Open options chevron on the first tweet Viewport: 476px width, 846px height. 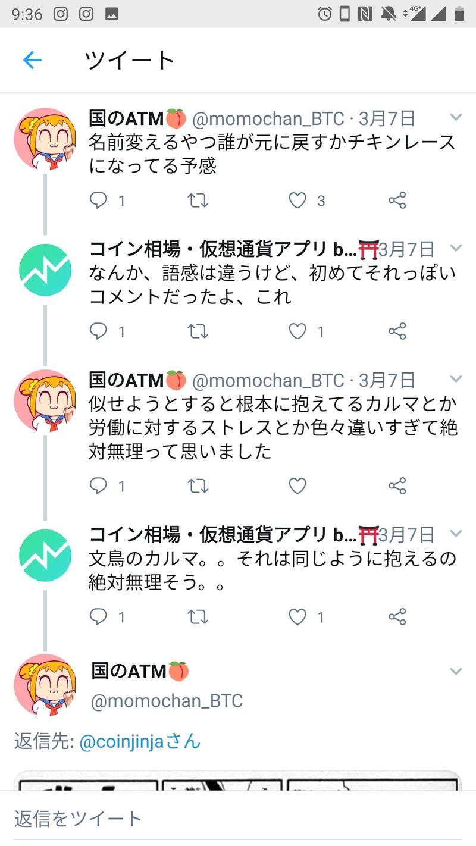pyautogui.click(x=456, y=117)
